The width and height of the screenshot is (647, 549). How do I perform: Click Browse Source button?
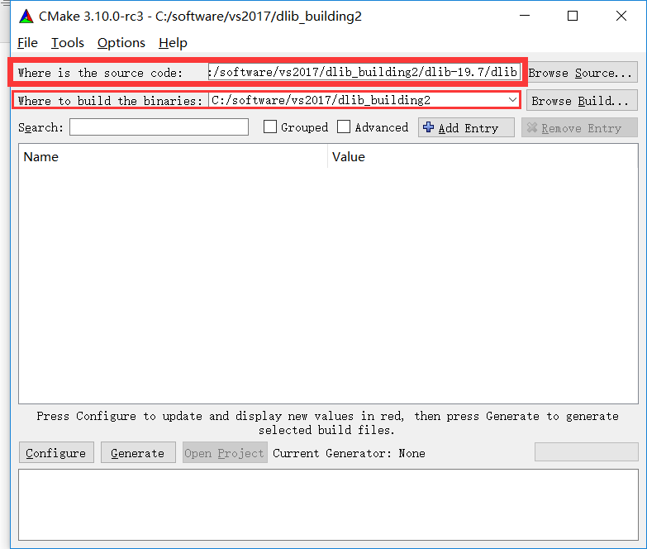pyautogui.click(x=582, y=73)
